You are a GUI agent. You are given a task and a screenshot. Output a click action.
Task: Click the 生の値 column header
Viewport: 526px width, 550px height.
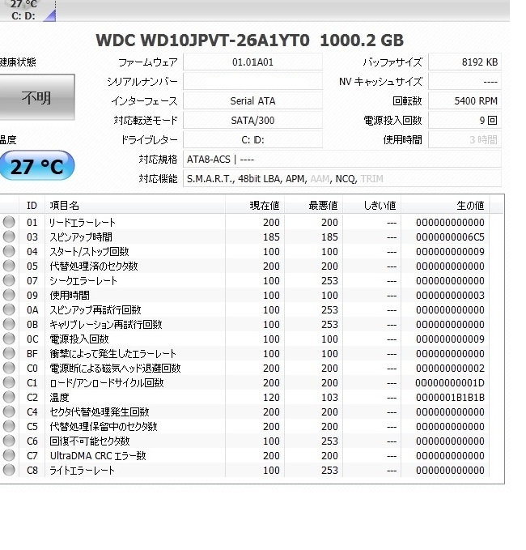445,205
